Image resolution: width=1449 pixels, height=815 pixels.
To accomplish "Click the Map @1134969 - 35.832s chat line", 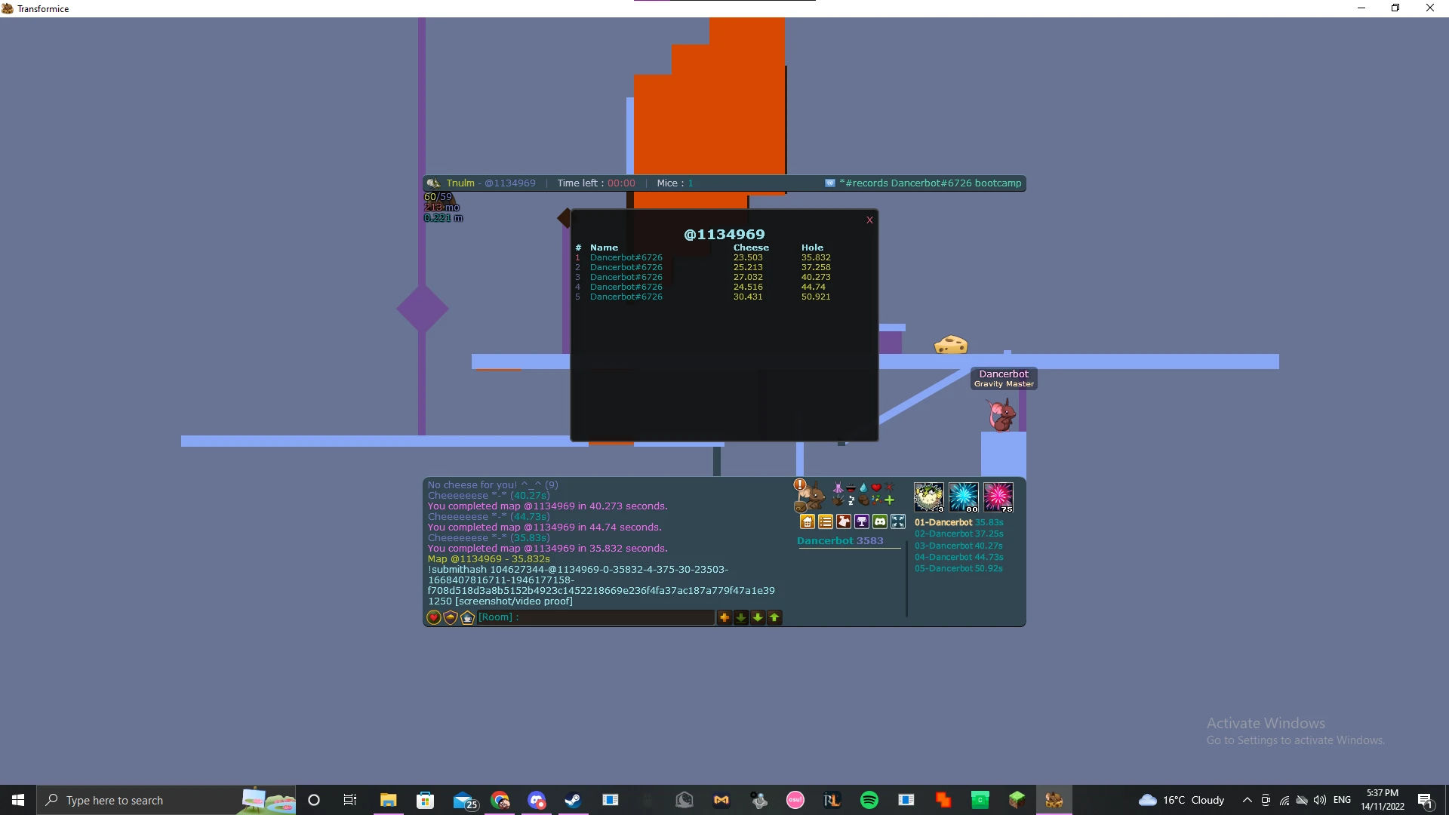I will 489,559.
